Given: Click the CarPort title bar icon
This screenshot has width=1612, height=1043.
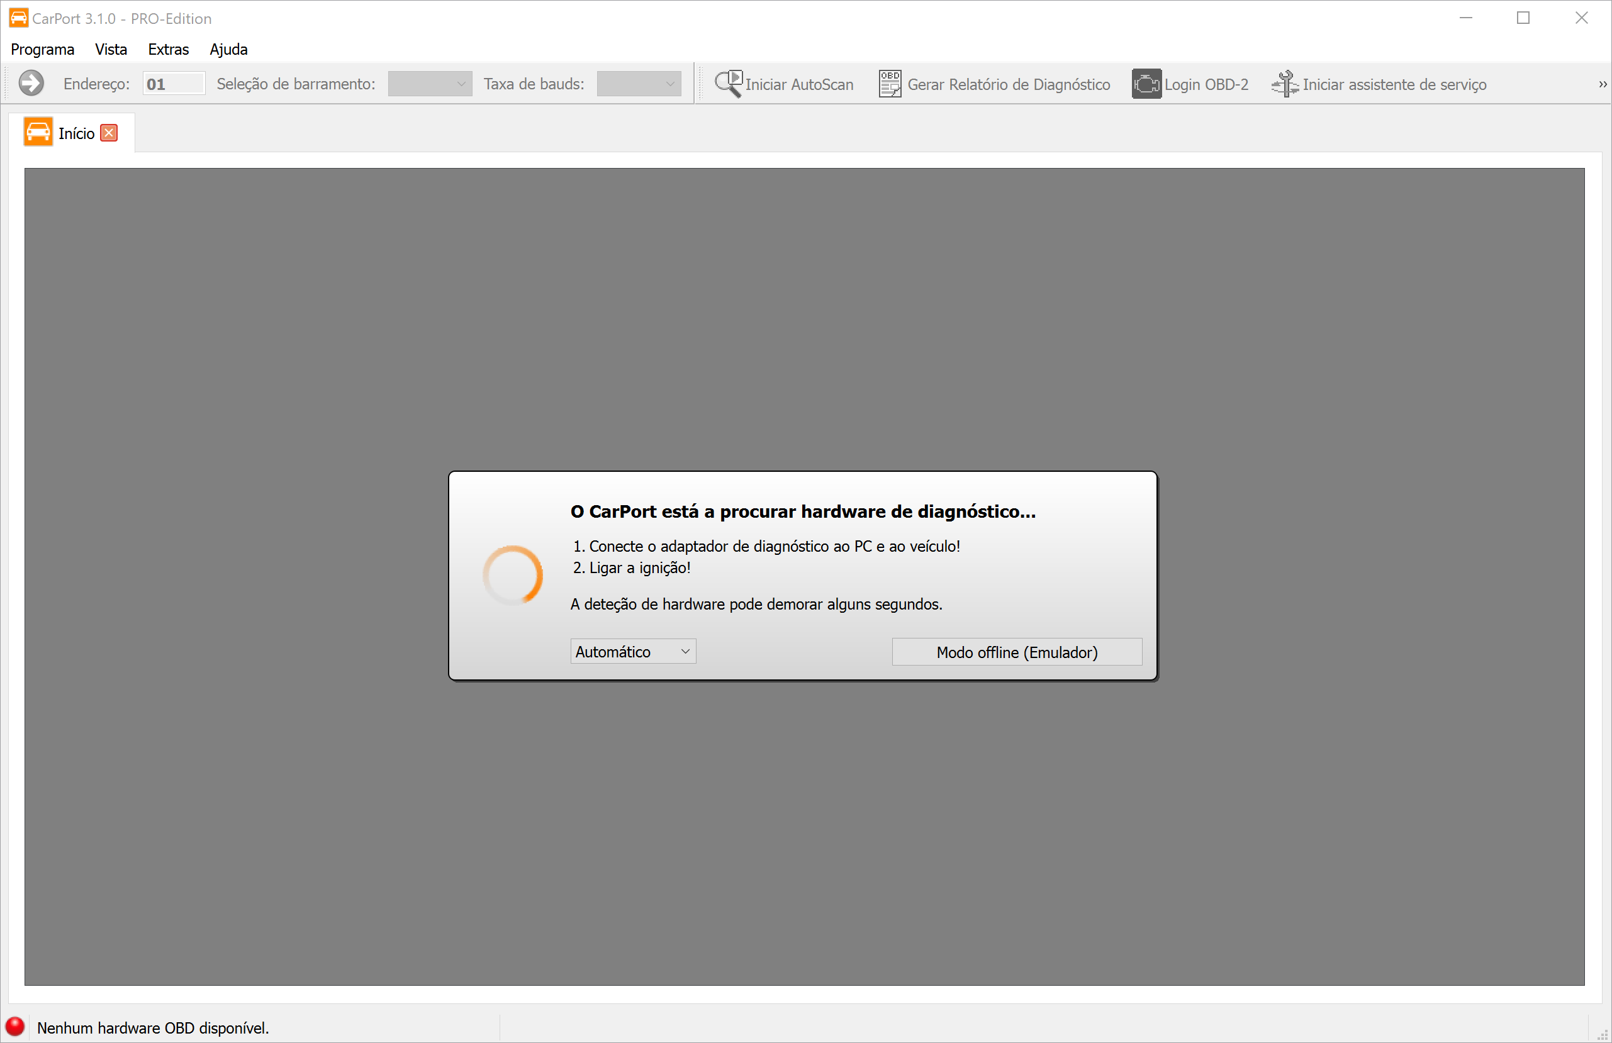Looking at the screenshot, I should coord(18,18).
